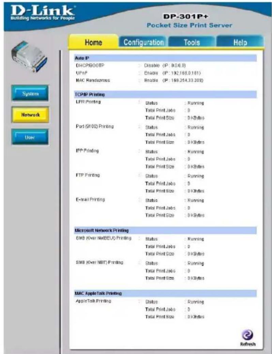
Task: Click 0 KBytes value for SMB Over NBT
Action: pyautogui.click(x=196, y=278)
